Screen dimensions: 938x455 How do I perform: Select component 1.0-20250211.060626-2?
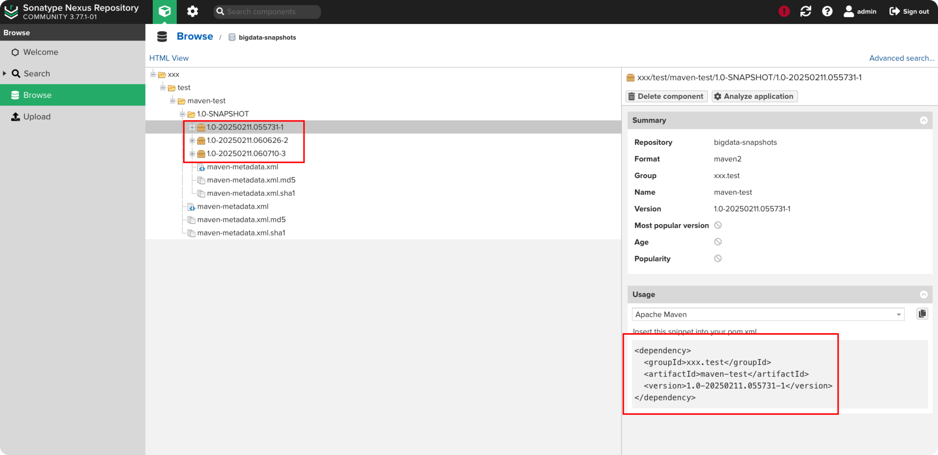(x=247, y=140)
